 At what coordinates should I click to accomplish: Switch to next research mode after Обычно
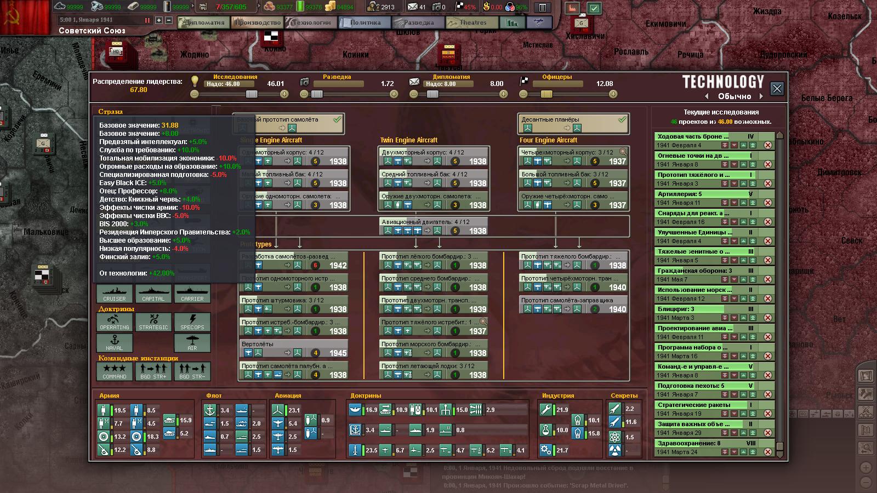761,96
